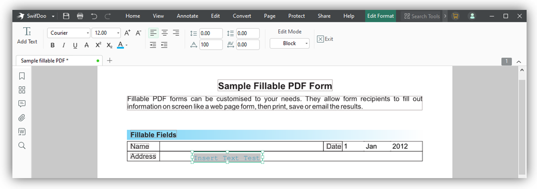Image resolution: width=537 pixels, height=189 pixels.
Task: Toggle Italic formatting
Action: (64, 45)
